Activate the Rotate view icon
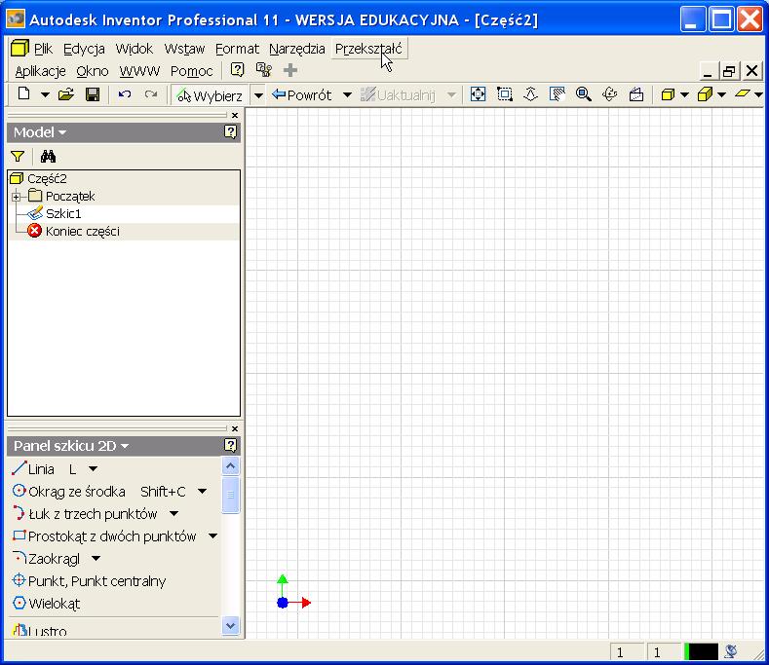This screenshot has height=665, width=769. [x=609, y=94]
